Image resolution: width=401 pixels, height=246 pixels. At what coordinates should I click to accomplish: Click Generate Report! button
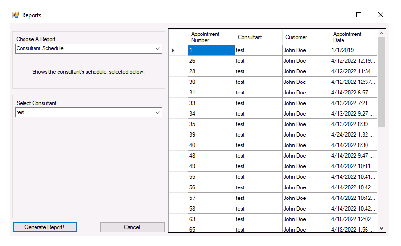point(45,227)
